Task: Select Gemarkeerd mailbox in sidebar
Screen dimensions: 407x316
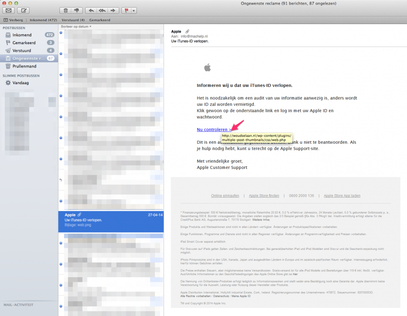Action: click(x=29, y=43)
